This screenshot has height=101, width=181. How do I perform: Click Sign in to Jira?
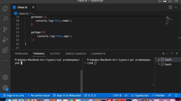tap(14, 95)
